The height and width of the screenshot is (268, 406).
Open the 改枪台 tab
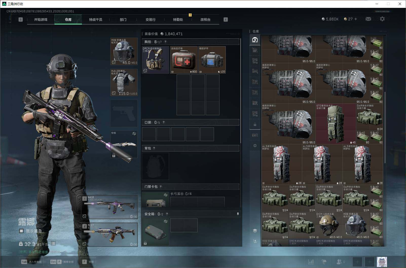pos(205,20)
